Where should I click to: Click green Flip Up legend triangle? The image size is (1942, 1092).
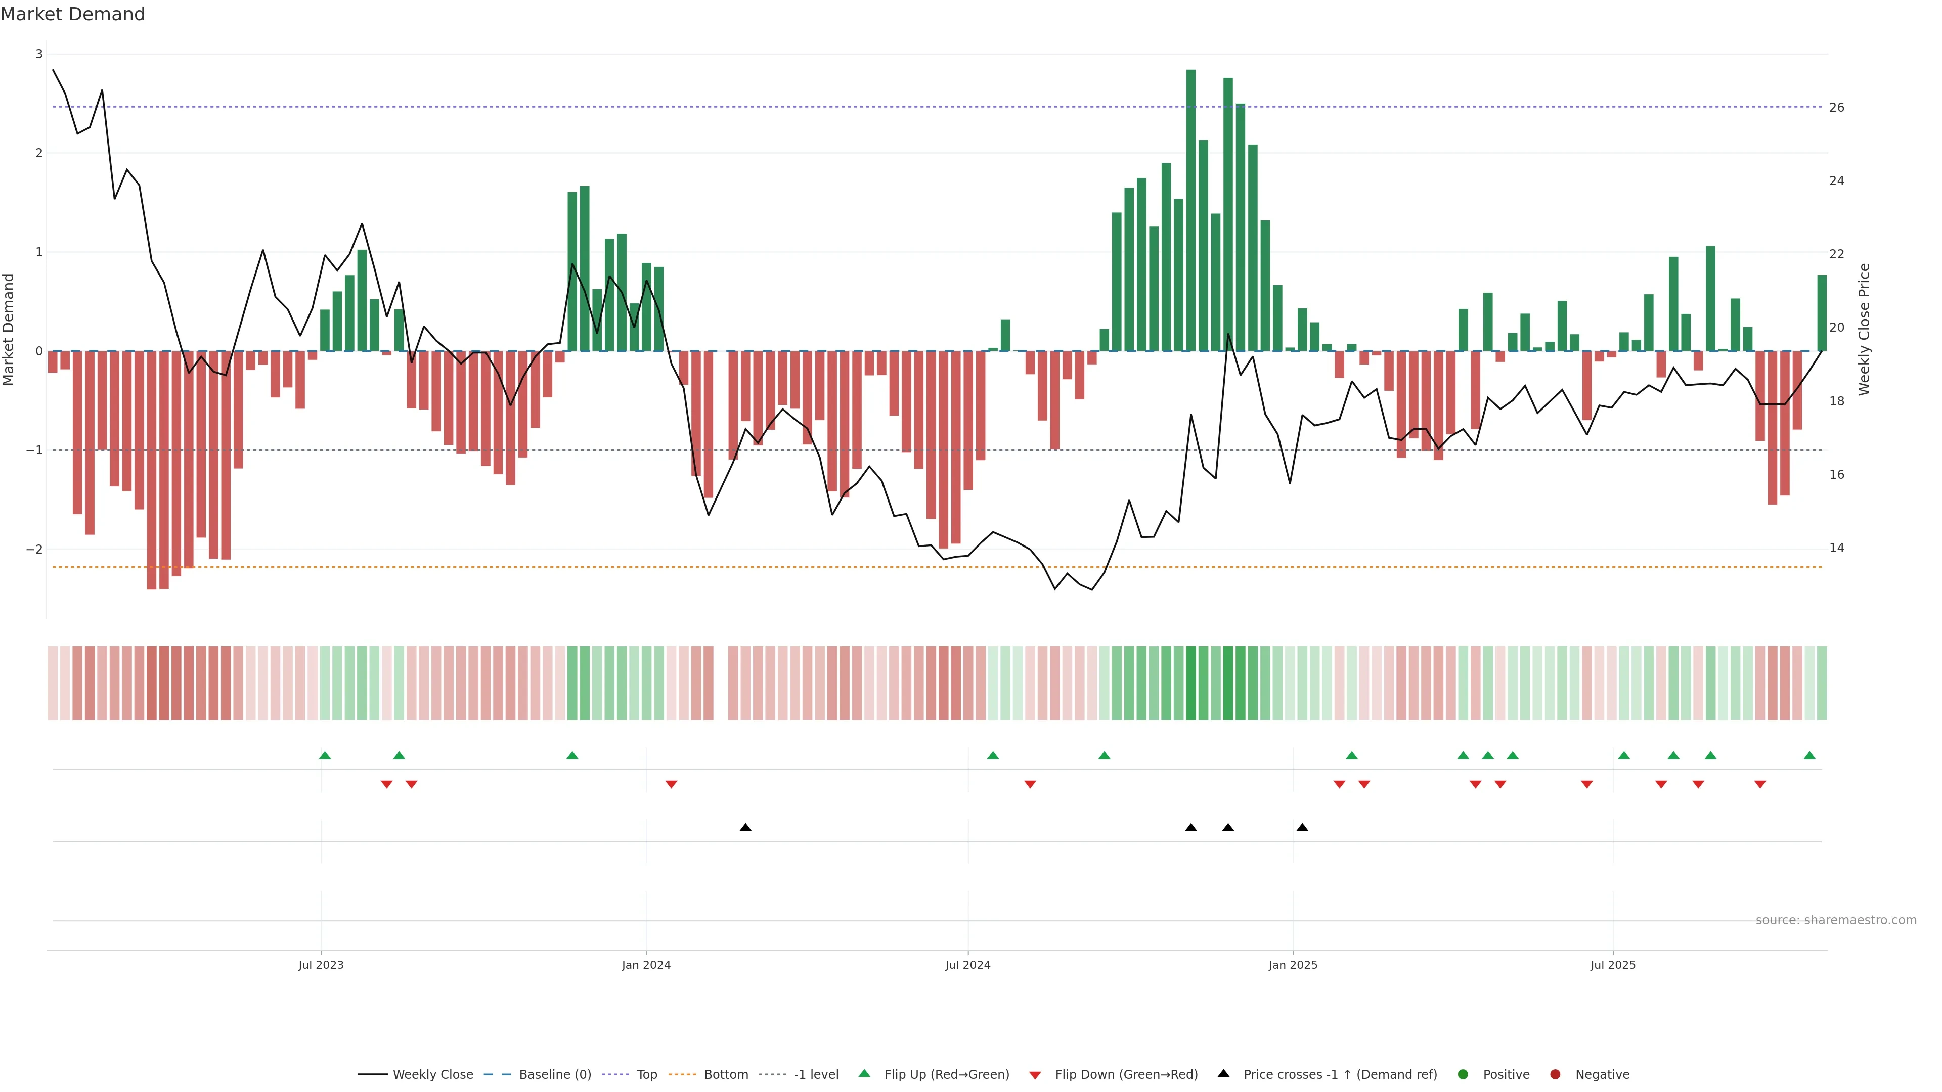coord(865,1073)
